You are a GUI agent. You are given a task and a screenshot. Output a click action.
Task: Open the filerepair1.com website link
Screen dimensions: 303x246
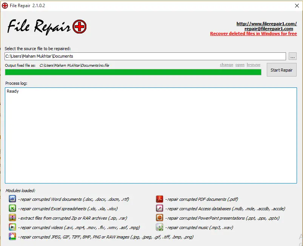coord(267,24)
